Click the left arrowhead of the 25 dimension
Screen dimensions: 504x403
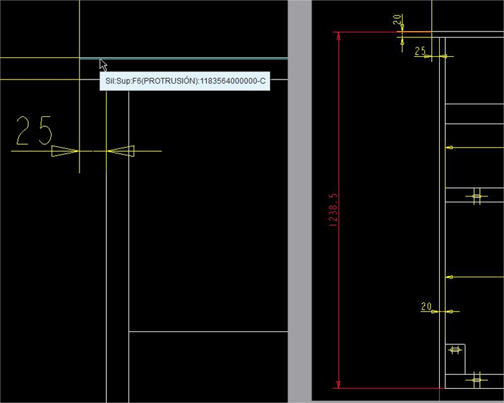65,151
